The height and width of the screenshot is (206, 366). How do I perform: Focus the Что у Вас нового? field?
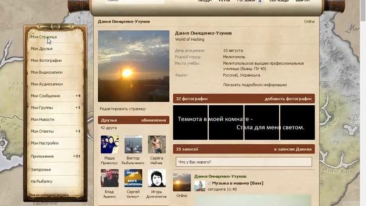click(x=244, y=162)
